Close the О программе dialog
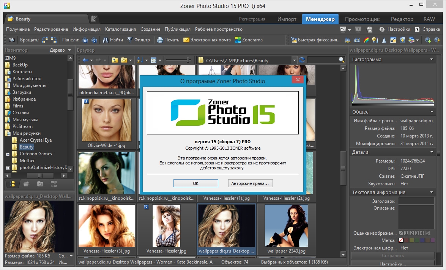Image resolution: width=446 pixels, height=270 pixels. (298, 80)
